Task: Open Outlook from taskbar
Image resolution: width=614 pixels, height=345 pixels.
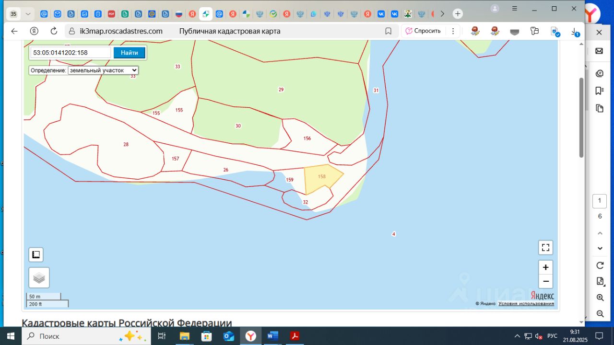Action: (x=229, y=336)
